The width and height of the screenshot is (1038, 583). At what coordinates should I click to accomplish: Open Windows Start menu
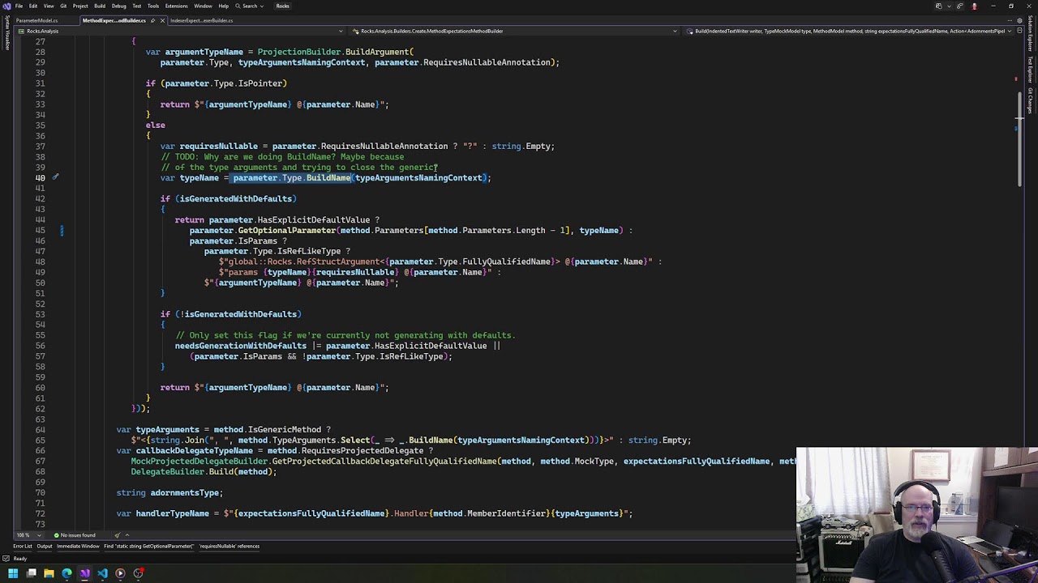pos(13,573)
